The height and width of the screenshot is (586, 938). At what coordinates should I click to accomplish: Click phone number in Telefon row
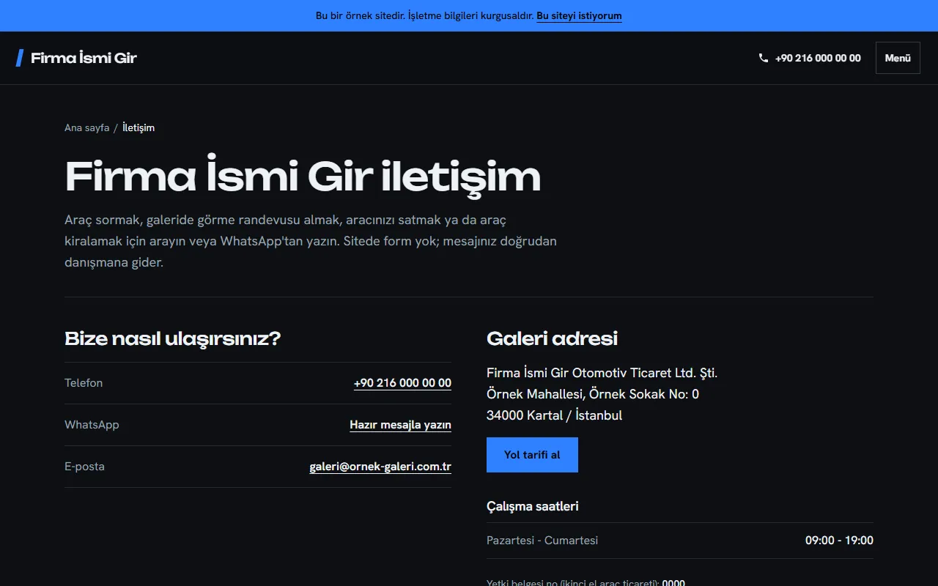402,383
